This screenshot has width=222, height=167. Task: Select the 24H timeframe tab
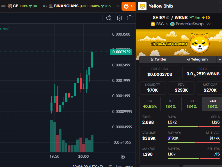(212, 104)
